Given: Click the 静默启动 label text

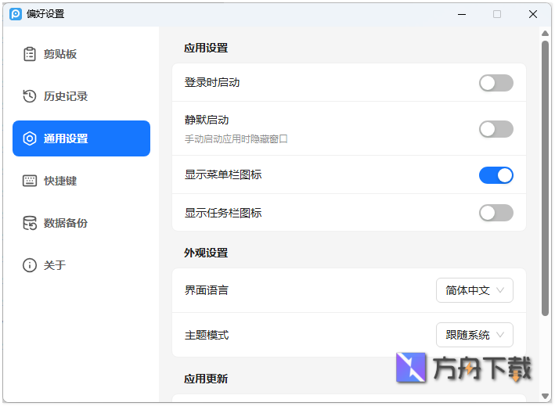Looking at the screenshot, I should pyautogui.click(x=207, y=120).
